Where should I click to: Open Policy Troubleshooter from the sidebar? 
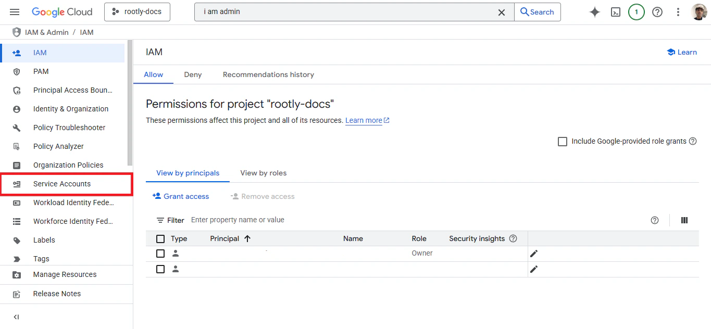[x=68, y=128]
